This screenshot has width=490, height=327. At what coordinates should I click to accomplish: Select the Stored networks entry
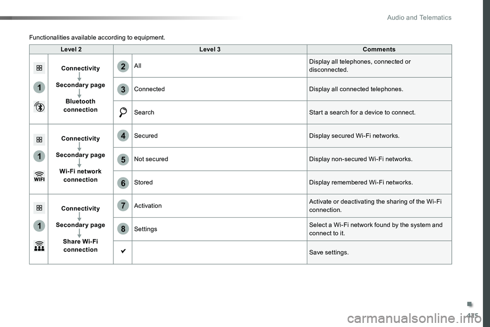pos(143,182)
